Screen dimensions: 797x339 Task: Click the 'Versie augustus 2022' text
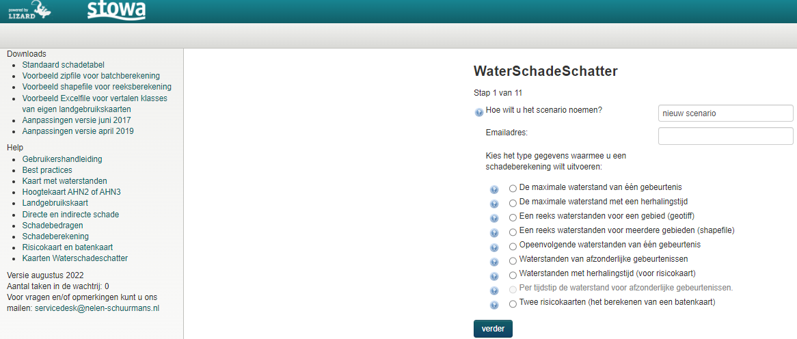click(45, 275)
